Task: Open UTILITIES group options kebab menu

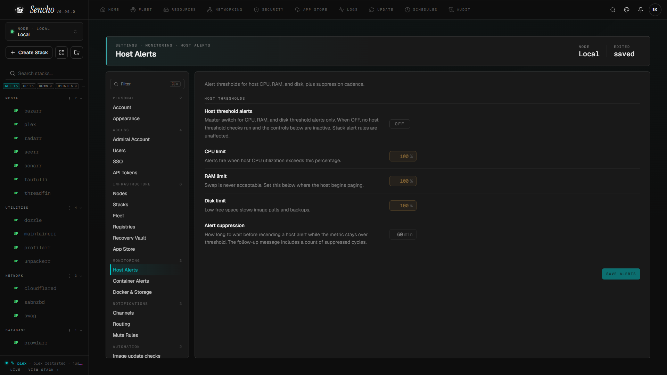Action: [x=69, y=208]
